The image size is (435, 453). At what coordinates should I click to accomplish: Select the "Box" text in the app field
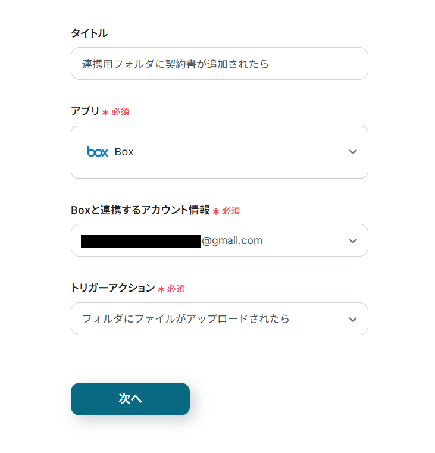(x=124, y=152)
